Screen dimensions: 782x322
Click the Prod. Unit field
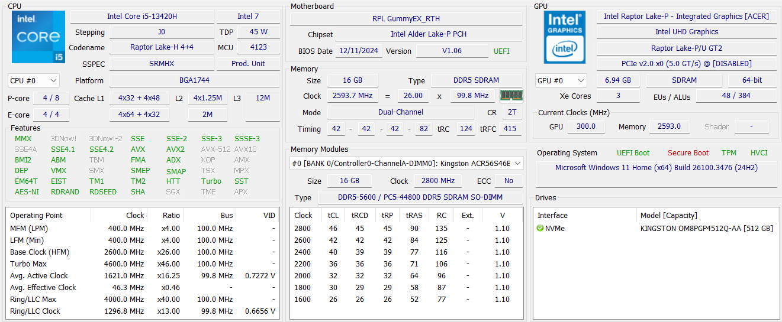click(x=248, y=63)
